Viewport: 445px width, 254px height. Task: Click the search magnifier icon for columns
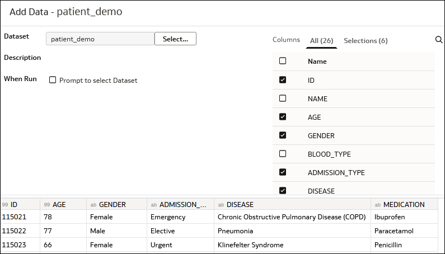tap(439, 40)
